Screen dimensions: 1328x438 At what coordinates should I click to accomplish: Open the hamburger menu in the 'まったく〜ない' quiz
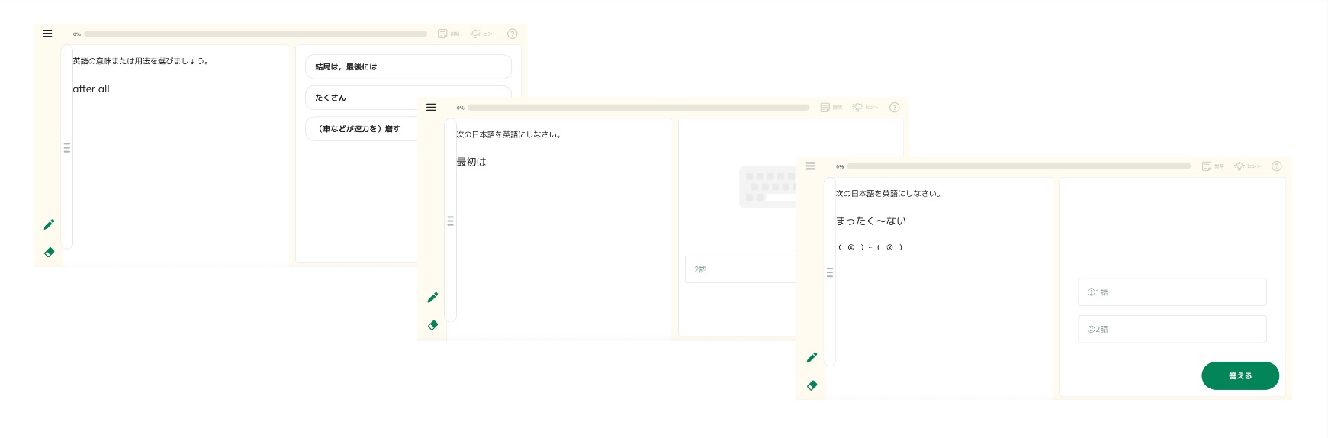(810, 166)
